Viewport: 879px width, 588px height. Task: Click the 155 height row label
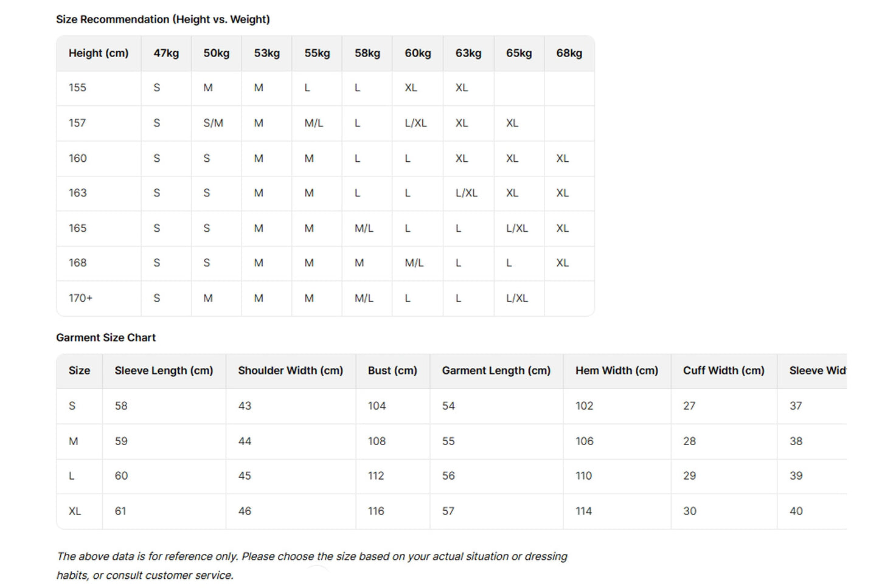tap(77, 88)
